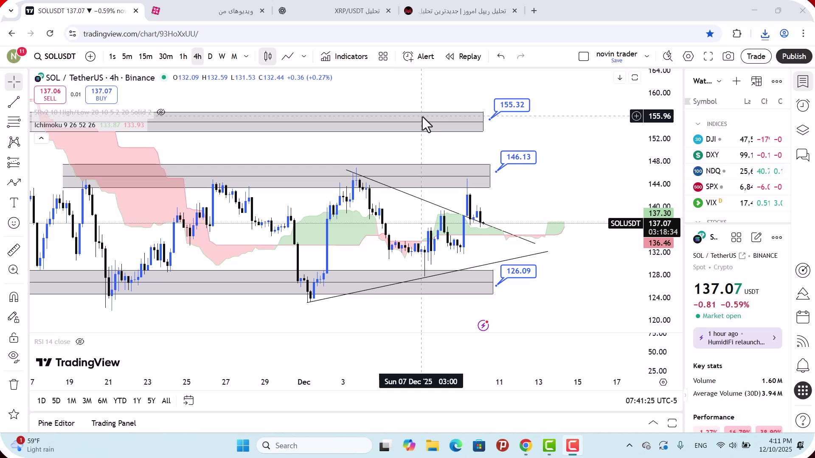Select the D daily timeframe
Viewport: 815px width, 458px height.
click(x=210, y=56)
